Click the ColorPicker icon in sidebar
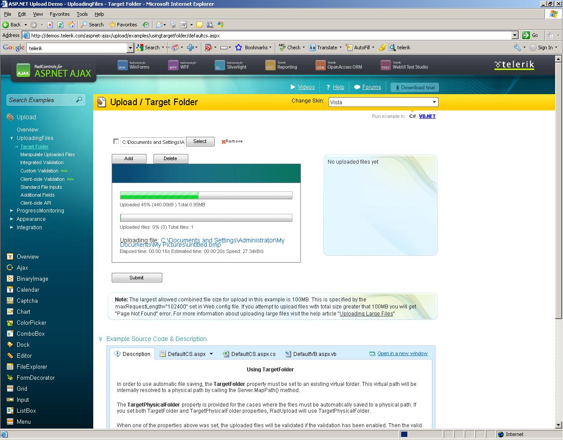The width and height of the screenshot is (563, 440). 10,323
